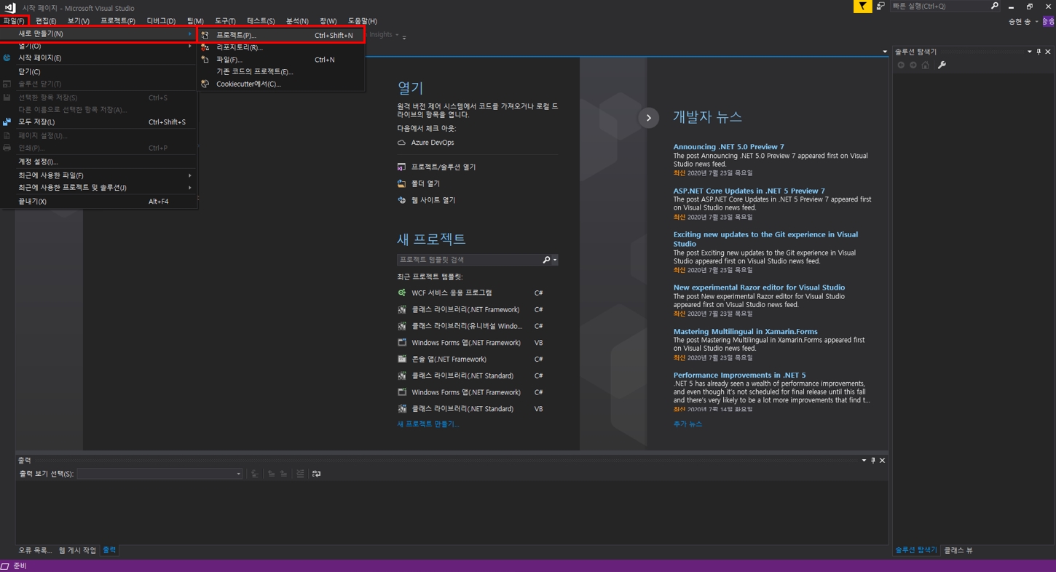Screen dimensions: 1056x572
Task: Click the WCF 서비스 template icon
Action: click(x=401, y=293)
